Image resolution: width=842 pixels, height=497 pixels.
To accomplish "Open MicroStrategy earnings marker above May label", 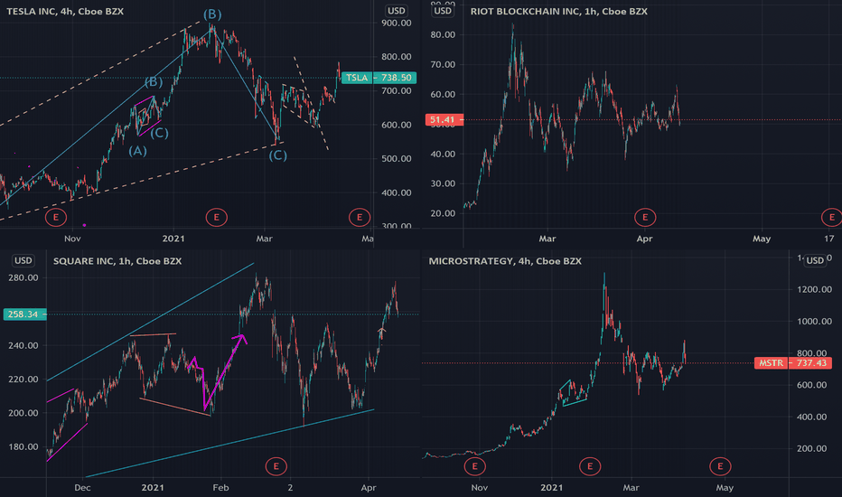I will 720,466.
